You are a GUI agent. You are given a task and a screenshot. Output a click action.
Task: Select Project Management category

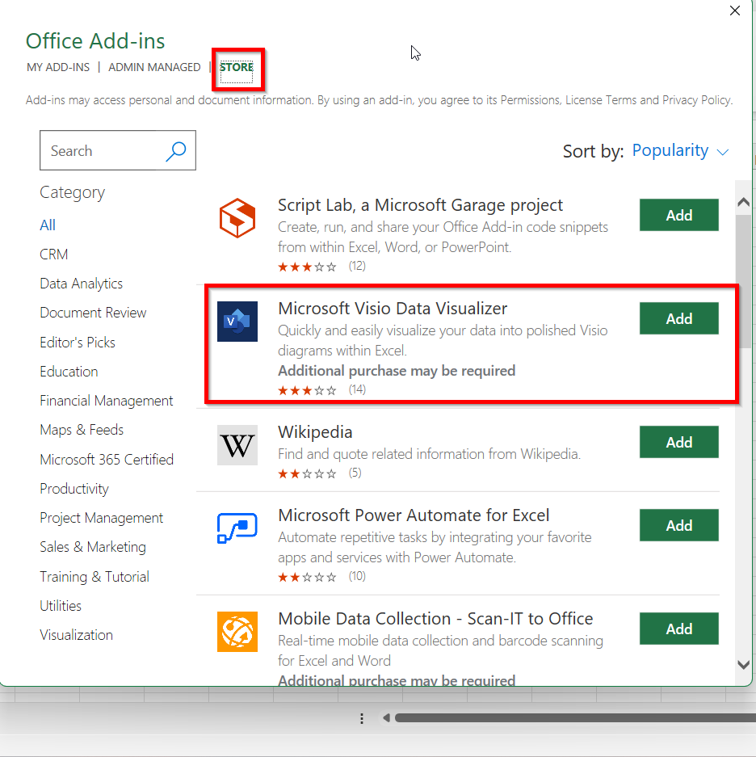tap(102, 518)
